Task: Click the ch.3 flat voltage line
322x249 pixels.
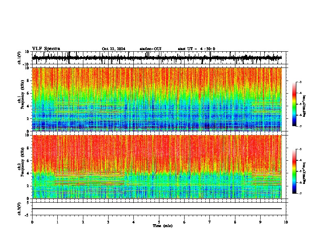Action: (157, 209)
